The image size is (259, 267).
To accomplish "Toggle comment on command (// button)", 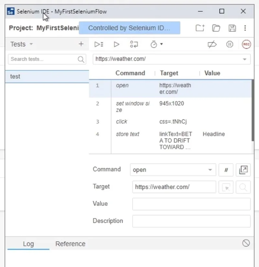I will click(x=226, y=170).
